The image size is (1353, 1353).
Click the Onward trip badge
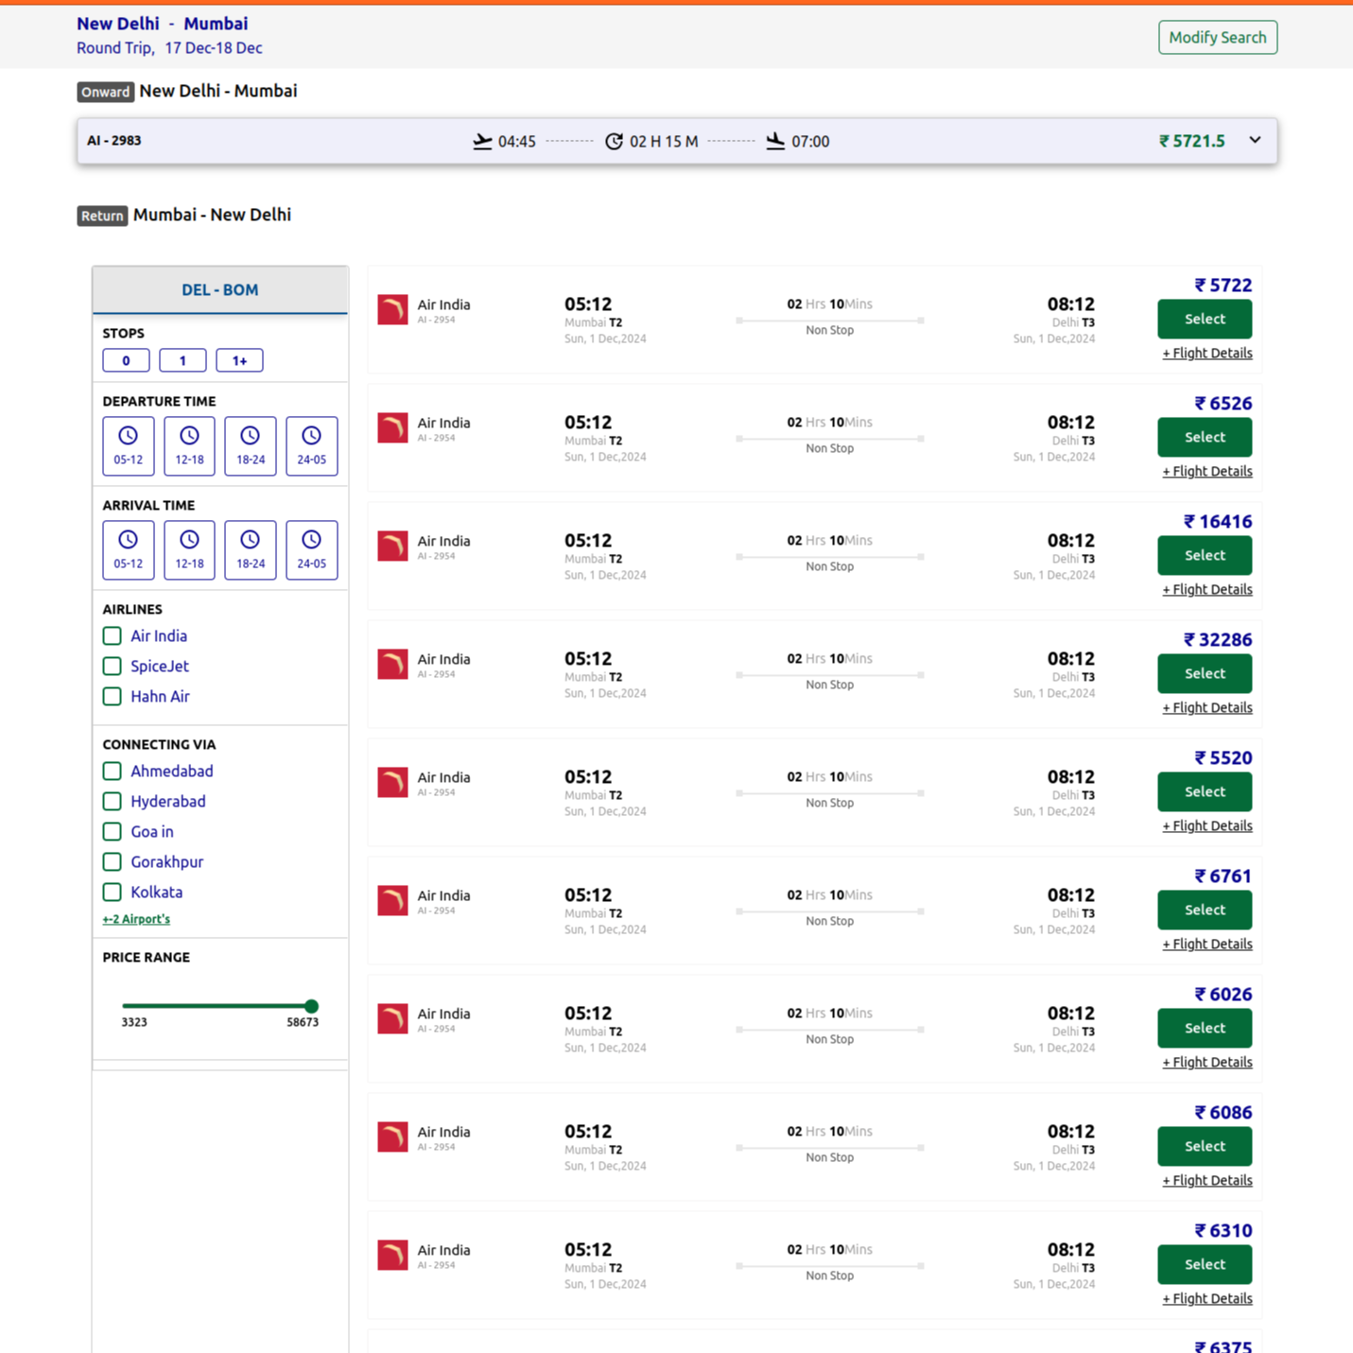[x=105, y=92]
